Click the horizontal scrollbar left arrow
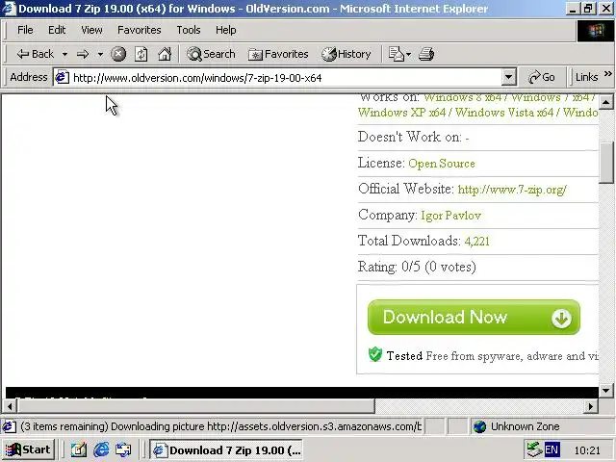The height and width of the screenshot is (462, 616). [10, 406]
